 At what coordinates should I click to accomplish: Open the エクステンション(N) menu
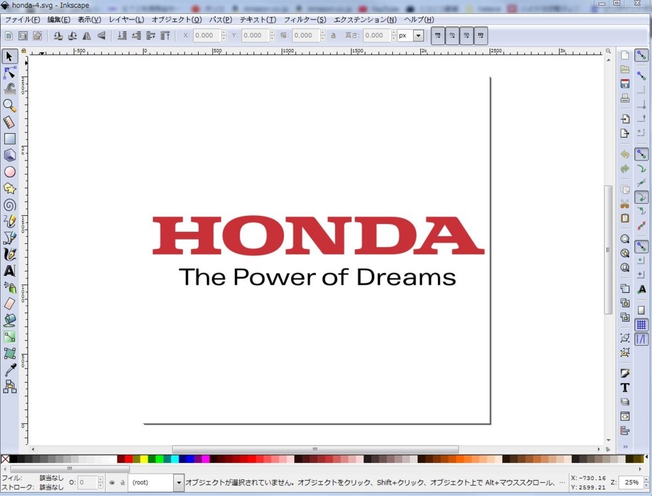tap(365, 20)
